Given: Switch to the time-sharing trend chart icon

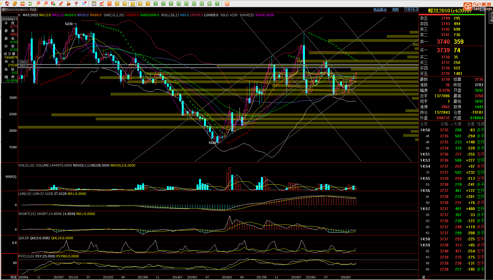Looking at the screenshot, I should point(102,4).
